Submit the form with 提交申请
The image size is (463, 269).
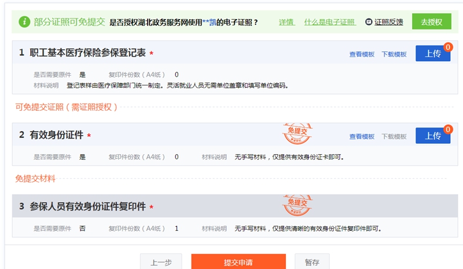238,261
